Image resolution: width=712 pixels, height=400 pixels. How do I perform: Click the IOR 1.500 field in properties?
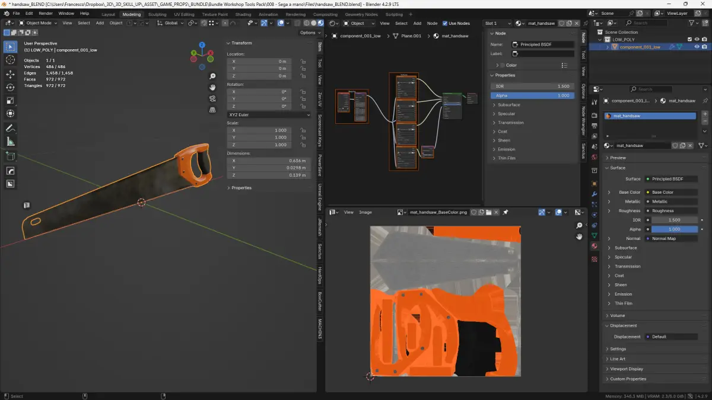(674, 220)
